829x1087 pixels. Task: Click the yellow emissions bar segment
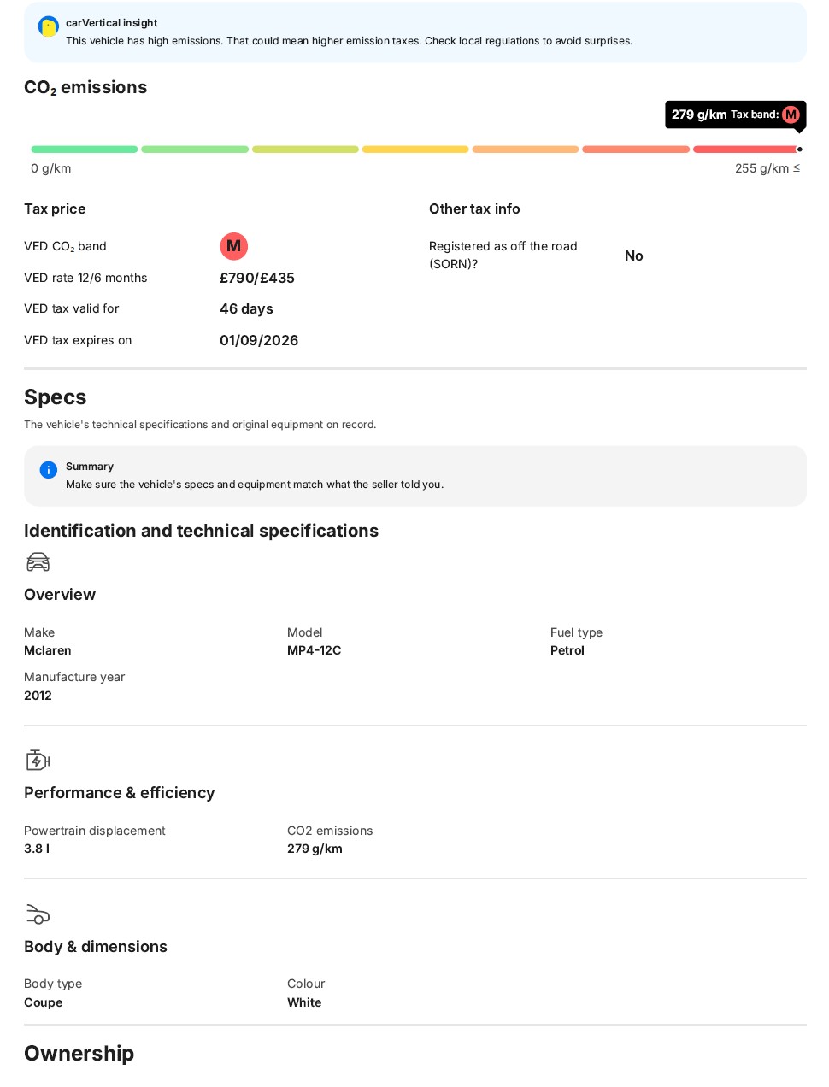pos(415,149)
